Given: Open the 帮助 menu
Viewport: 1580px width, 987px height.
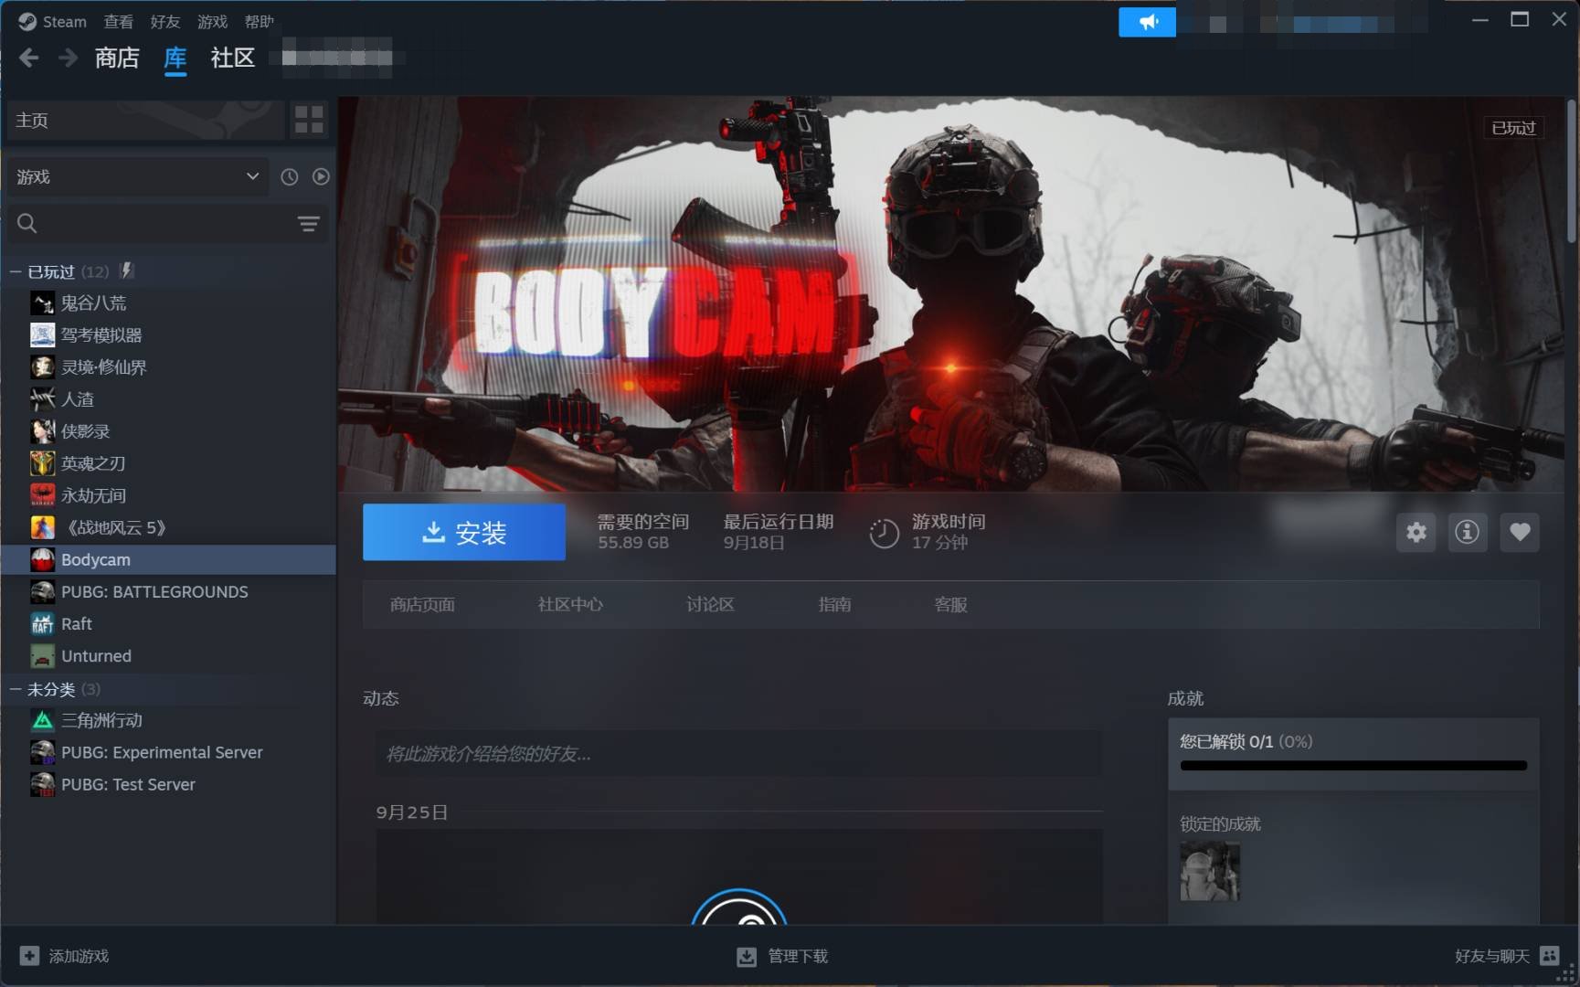Looking at the screenshot, I should click(260, 21).
